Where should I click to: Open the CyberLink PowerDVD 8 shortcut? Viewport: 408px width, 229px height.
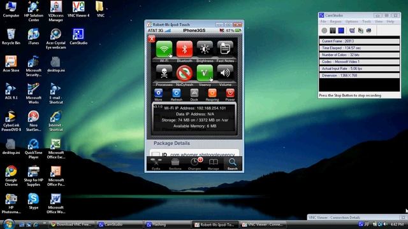tap(11, 121)
